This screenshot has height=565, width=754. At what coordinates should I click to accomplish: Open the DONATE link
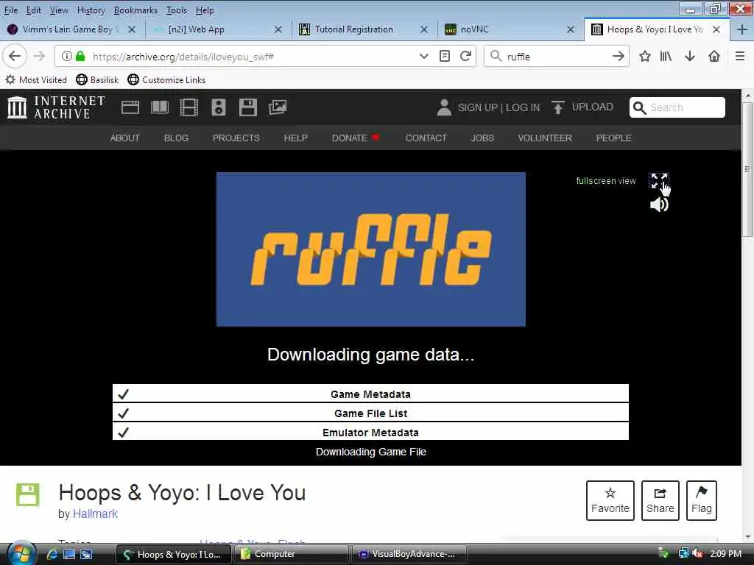point(356,138)
